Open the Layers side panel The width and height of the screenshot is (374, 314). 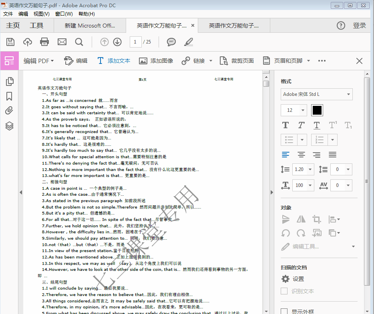tap(10, 126)
